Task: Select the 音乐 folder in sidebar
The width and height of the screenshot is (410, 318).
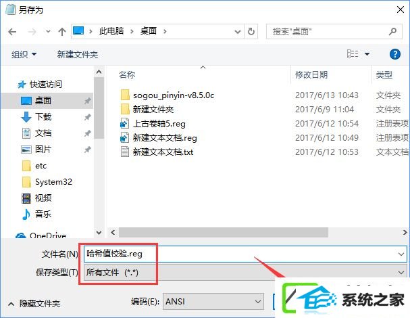Action: coord(43,214)
